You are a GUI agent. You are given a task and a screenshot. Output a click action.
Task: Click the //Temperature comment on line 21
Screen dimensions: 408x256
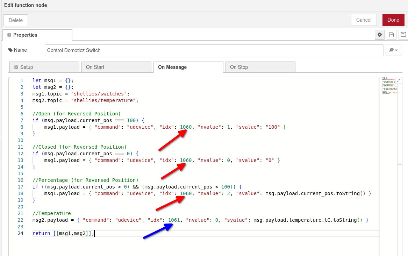tap(51, 214)
